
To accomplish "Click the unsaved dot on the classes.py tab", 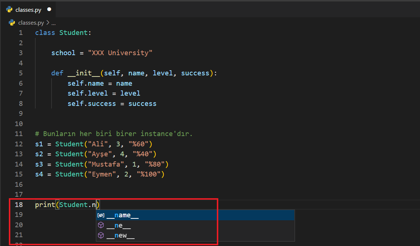I will click(49, 9).
